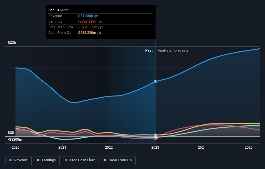Click the 2024 x-axis label
This screenshot has width=265, height=169.
(x=202, y=148)
